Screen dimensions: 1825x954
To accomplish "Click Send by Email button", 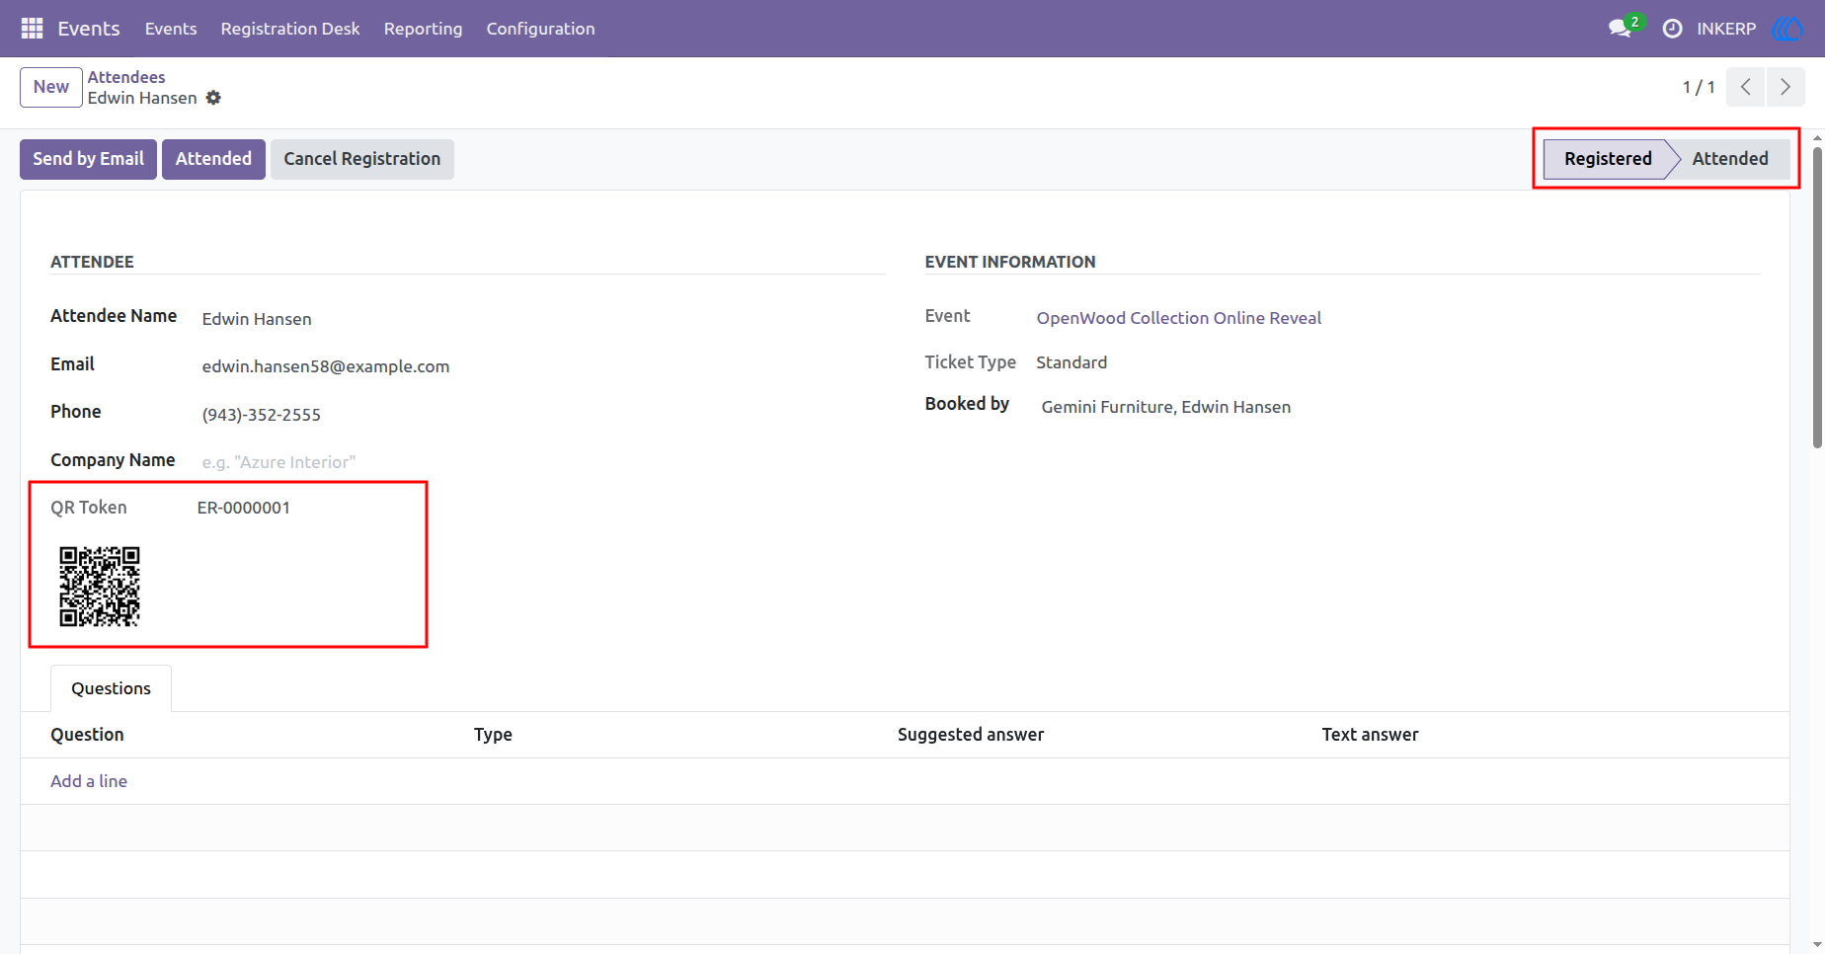I will 88,159.
